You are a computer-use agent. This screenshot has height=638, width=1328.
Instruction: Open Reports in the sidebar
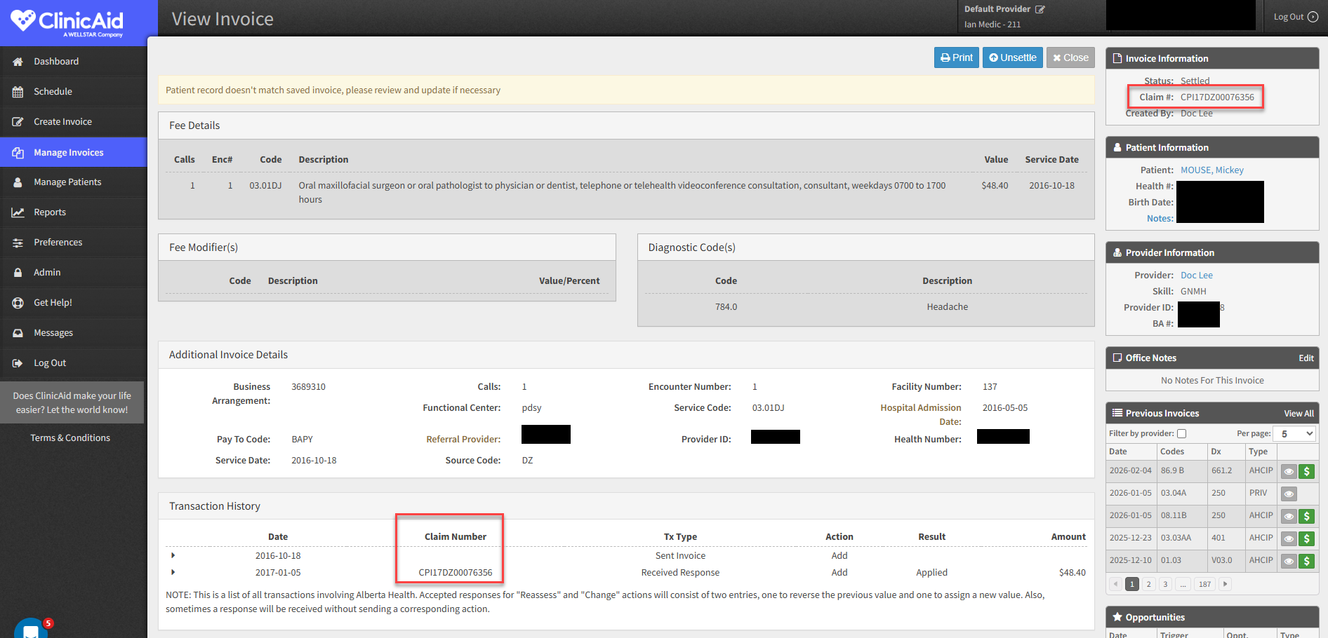73,212
